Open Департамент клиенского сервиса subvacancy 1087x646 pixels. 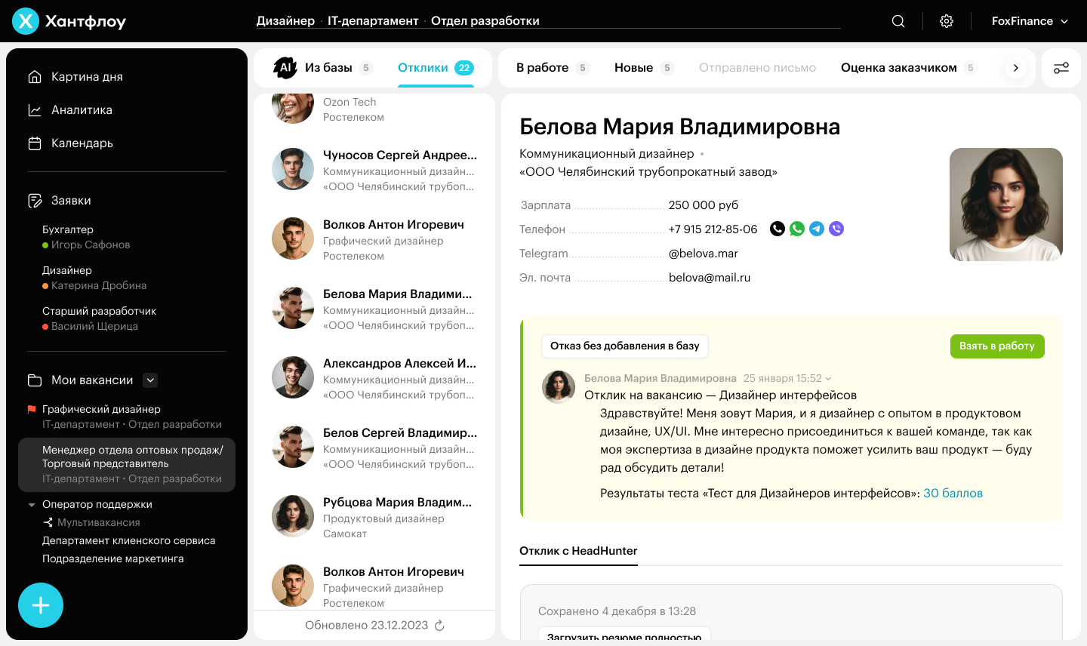coord(129,540)
